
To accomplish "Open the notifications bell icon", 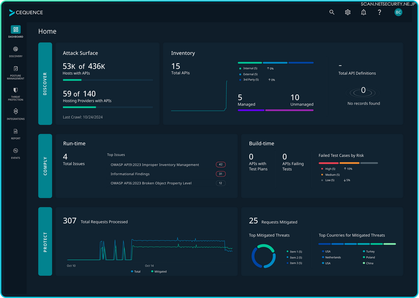I will 363,12.
